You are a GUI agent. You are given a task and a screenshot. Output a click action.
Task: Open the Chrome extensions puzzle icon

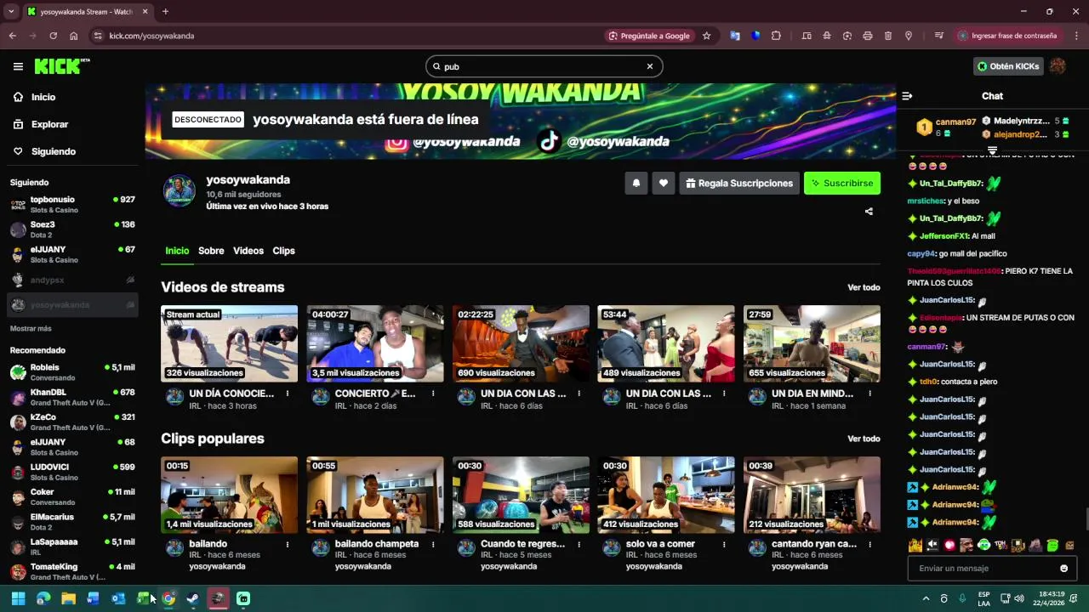[x=776, y=36]
